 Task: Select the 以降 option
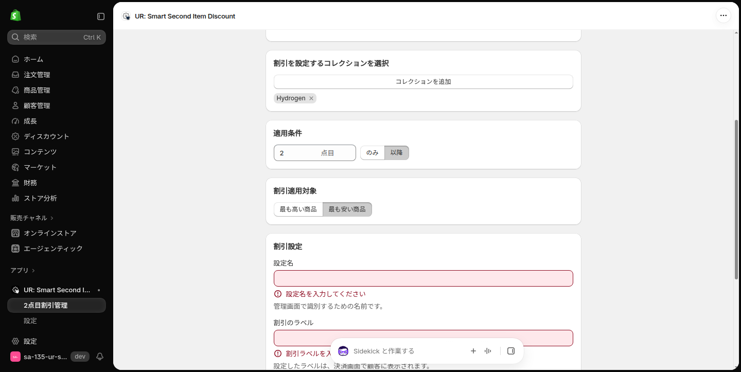click(397, 153)
